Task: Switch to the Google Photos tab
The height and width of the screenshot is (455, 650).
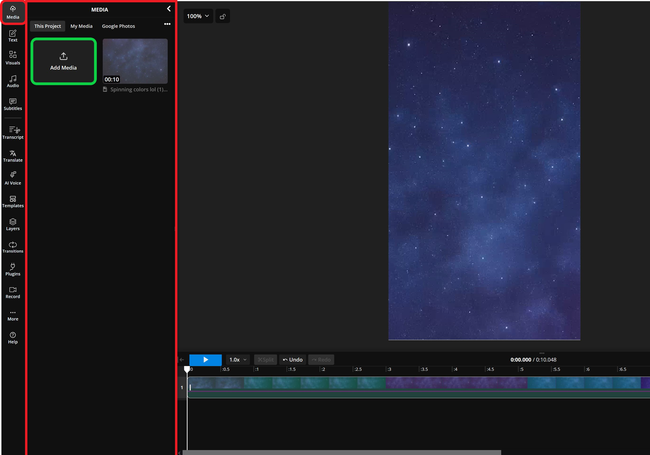Action: pos(118,26)
